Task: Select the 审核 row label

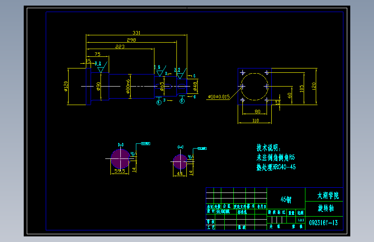Action: point(211,222)
